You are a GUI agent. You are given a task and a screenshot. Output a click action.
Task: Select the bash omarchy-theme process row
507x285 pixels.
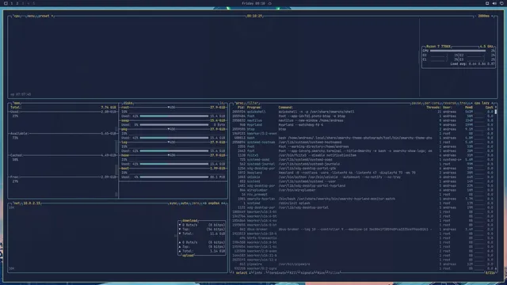[363, 138]
